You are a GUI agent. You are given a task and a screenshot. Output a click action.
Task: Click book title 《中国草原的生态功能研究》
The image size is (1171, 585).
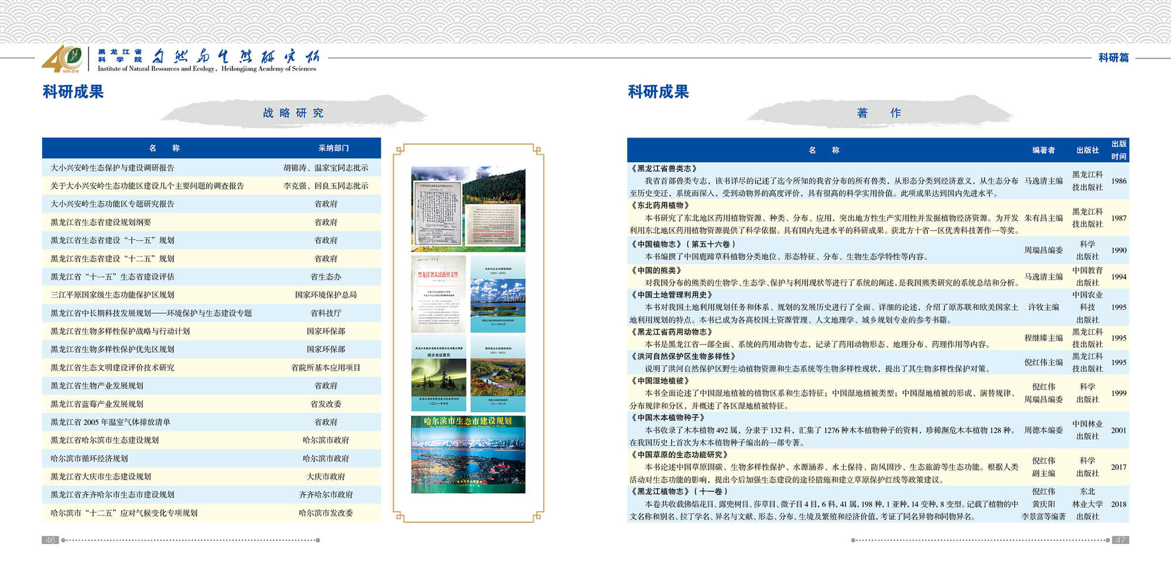tap(679, 455)
